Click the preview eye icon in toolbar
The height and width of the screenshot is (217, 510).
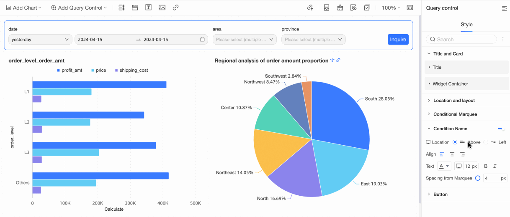(x=353, y=8)
